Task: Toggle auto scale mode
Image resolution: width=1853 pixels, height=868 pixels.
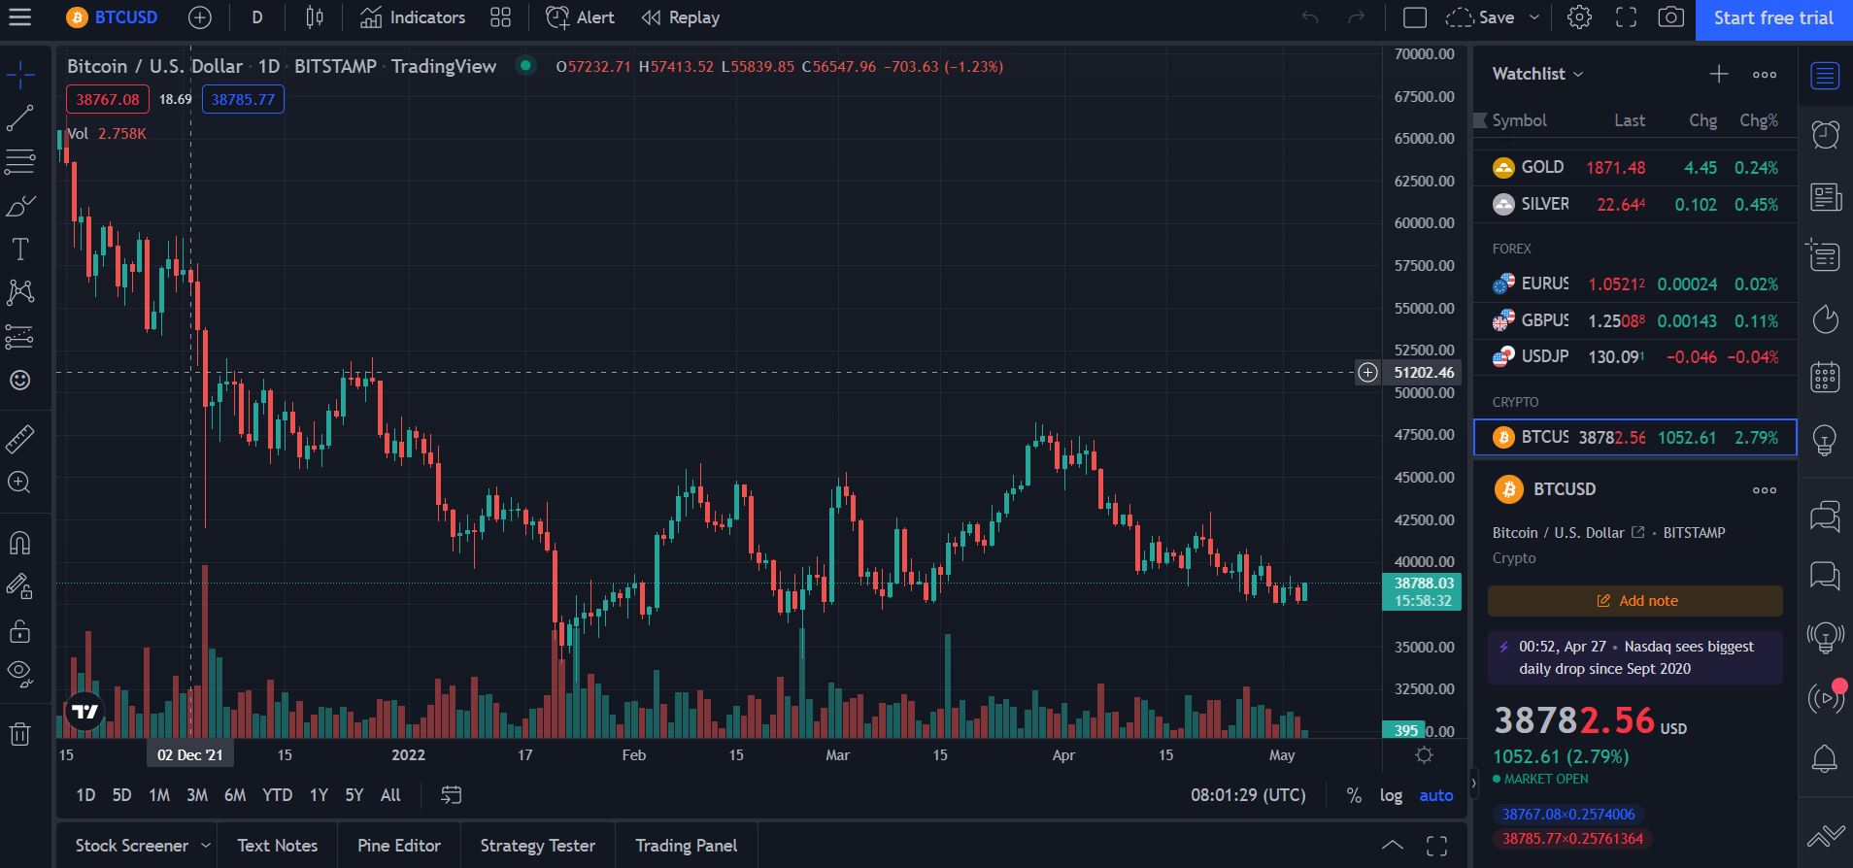Action: (1436, 795)
